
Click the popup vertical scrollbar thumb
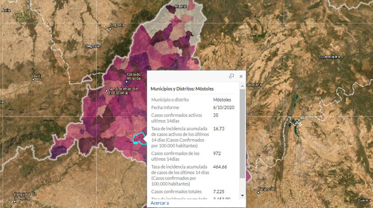242,133
